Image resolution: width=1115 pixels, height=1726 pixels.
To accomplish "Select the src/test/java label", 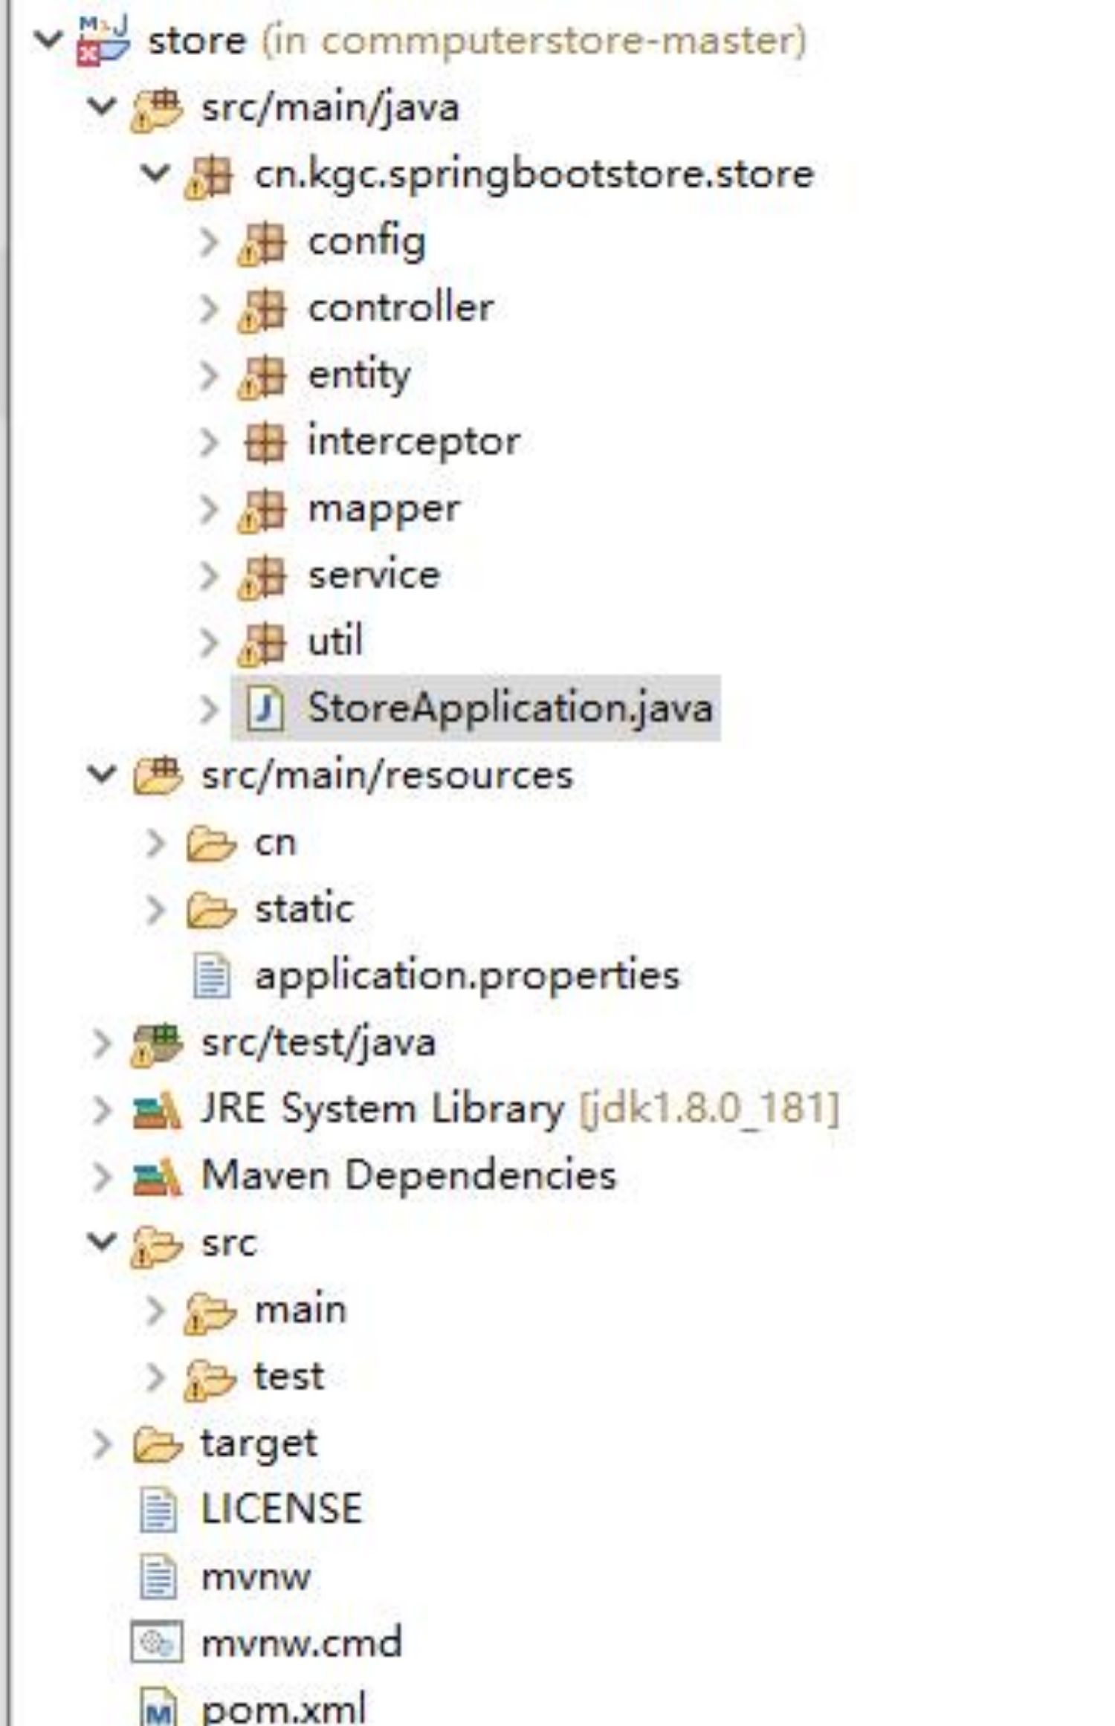I will 319,1044.
